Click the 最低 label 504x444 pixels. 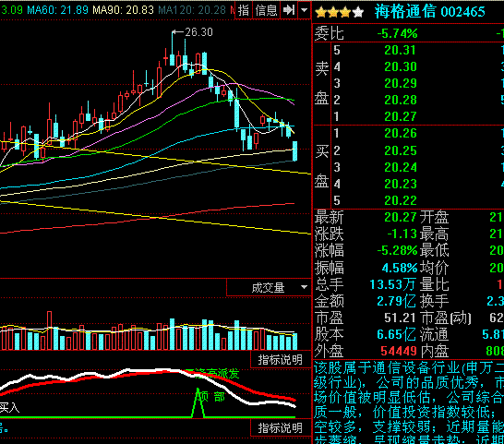(x=434, y=250)
